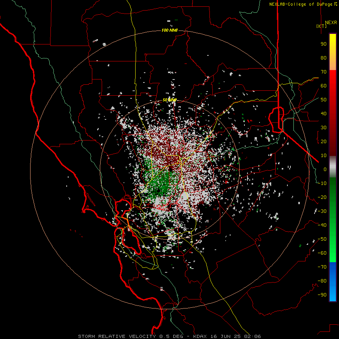The image size is (339, 339).
Task: Click the KDAX 16 JUN 25 02:06 timestamp
Action: tap(227, 336)
